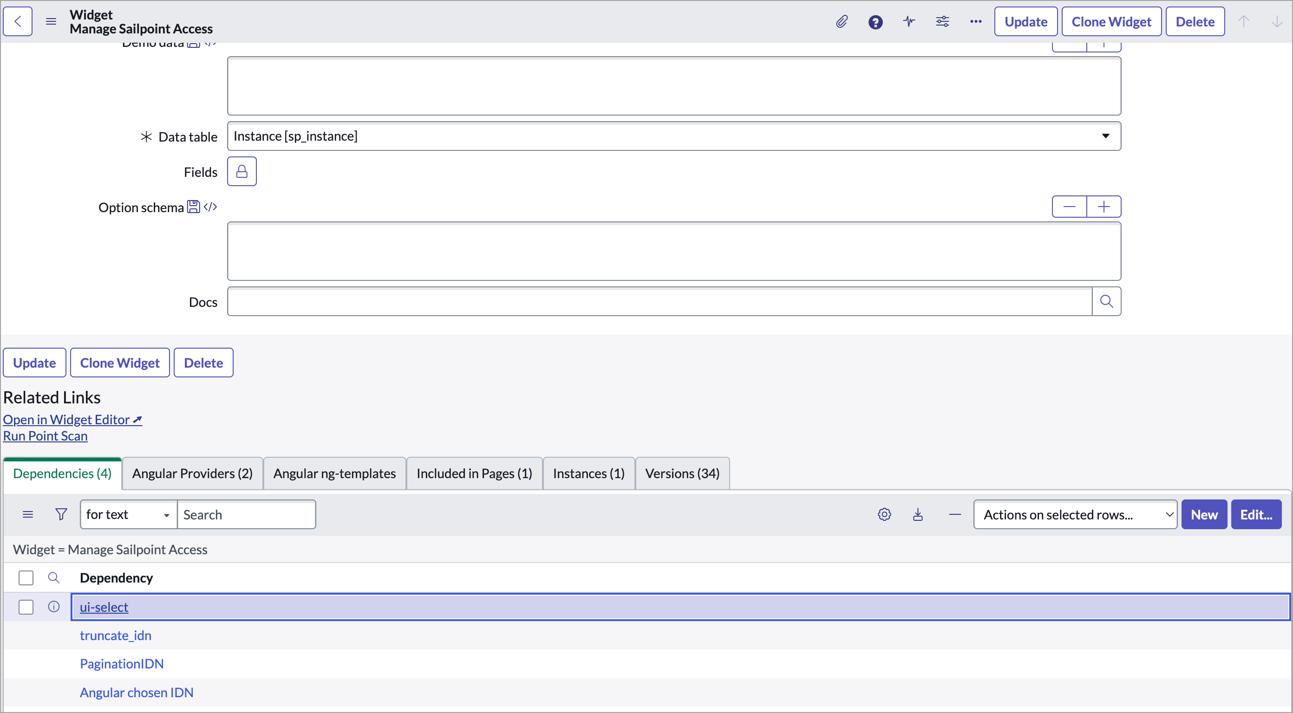Image resolution: width=1293 pixels, height=713 pixels.
Task: Switch to the Angular ng-templates tab
Action: click(x=335, y=473)
